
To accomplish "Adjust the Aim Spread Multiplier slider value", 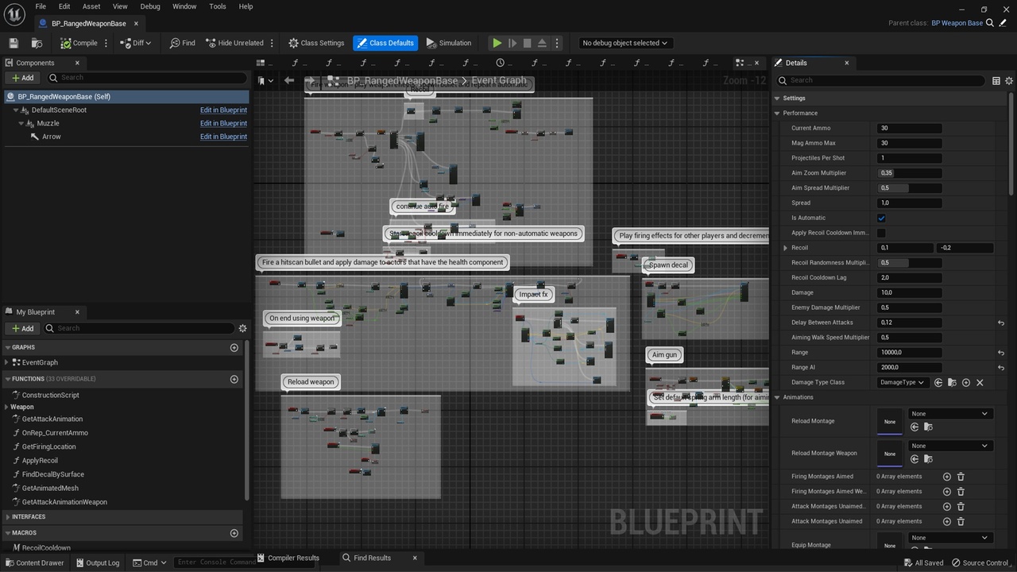I will 910,188.
